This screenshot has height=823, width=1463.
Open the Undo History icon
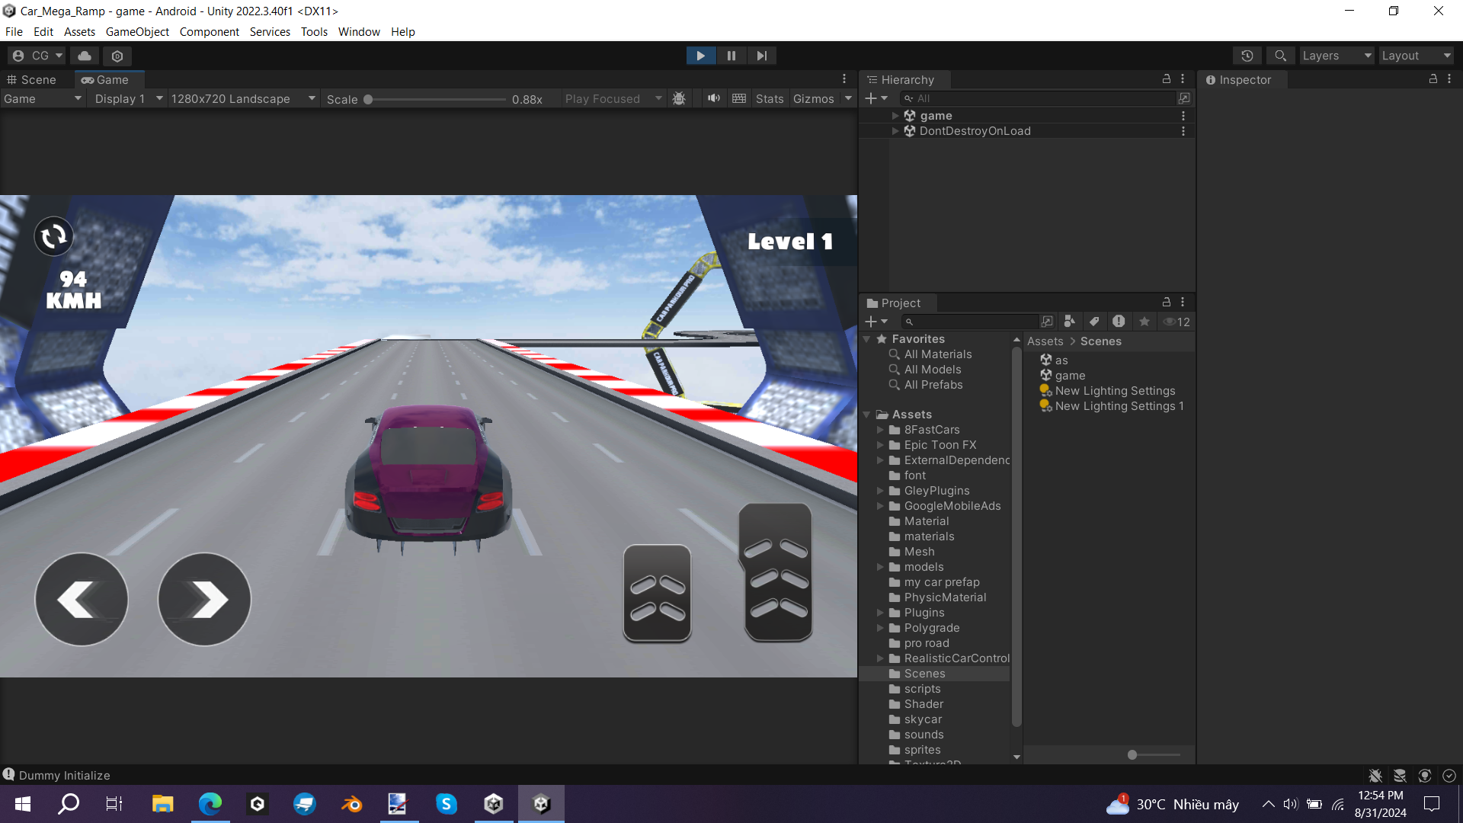point(1247,56)
